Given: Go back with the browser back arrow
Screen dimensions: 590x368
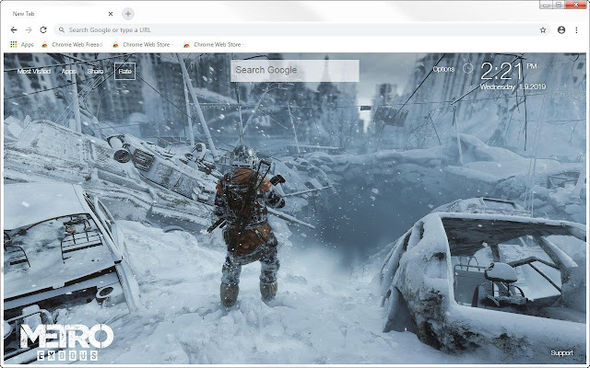Looking at the screenshot, I should coord(14,29).
